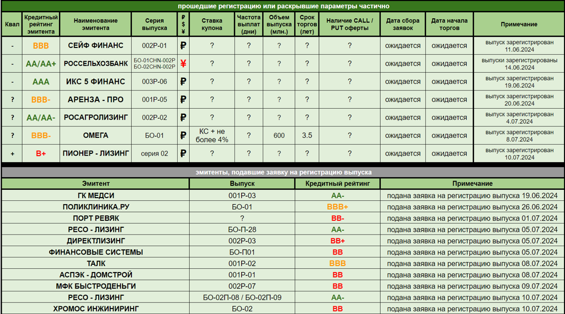
Task: Click the ruble symbol in ОМЕГА row
Action: click(183, 136)
